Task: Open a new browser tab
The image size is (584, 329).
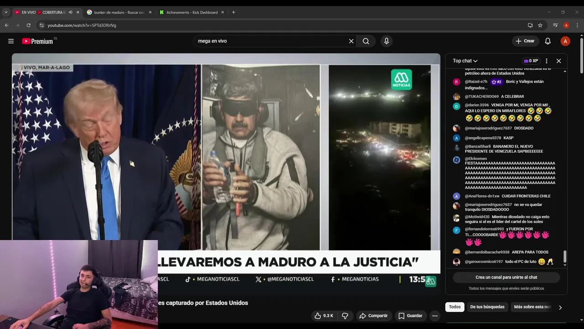Action: 234,12
